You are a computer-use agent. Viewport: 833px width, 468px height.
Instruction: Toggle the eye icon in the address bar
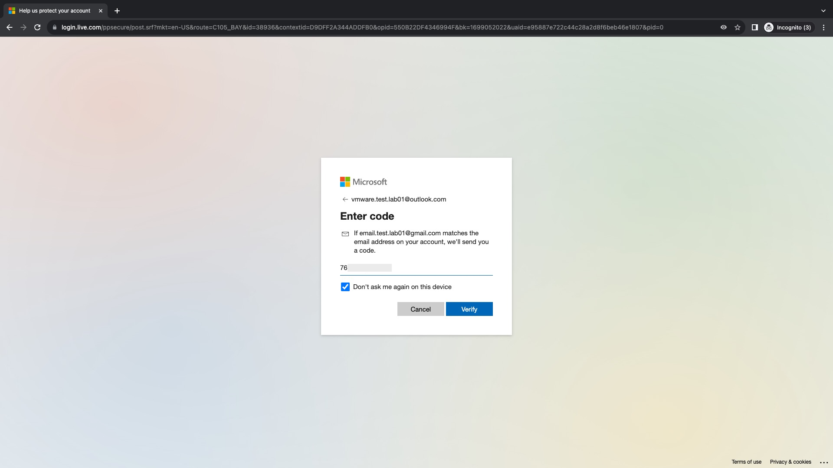coord(723,27)
